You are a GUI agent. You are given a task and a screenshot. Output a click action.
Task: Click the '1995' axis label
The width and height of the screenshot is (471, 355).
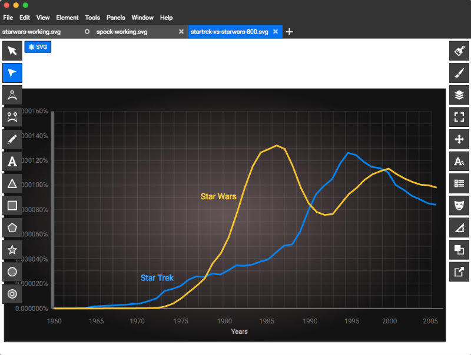coord(351,321)
